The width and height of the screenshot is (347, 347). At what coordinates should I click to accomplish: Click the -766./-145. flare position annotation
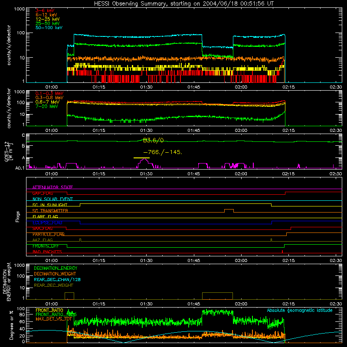[163, 152]
